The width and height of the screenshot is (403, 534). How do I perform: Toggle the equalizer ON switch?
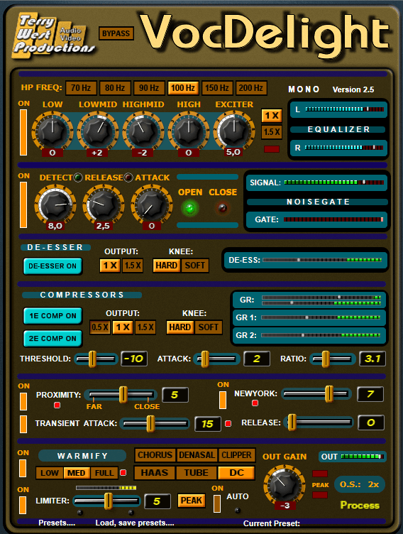(x=23, y=133)
